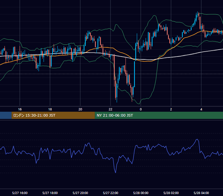
Task: Select the NY 21:00-06:00 JST session bar
Action: click(159, 115)
